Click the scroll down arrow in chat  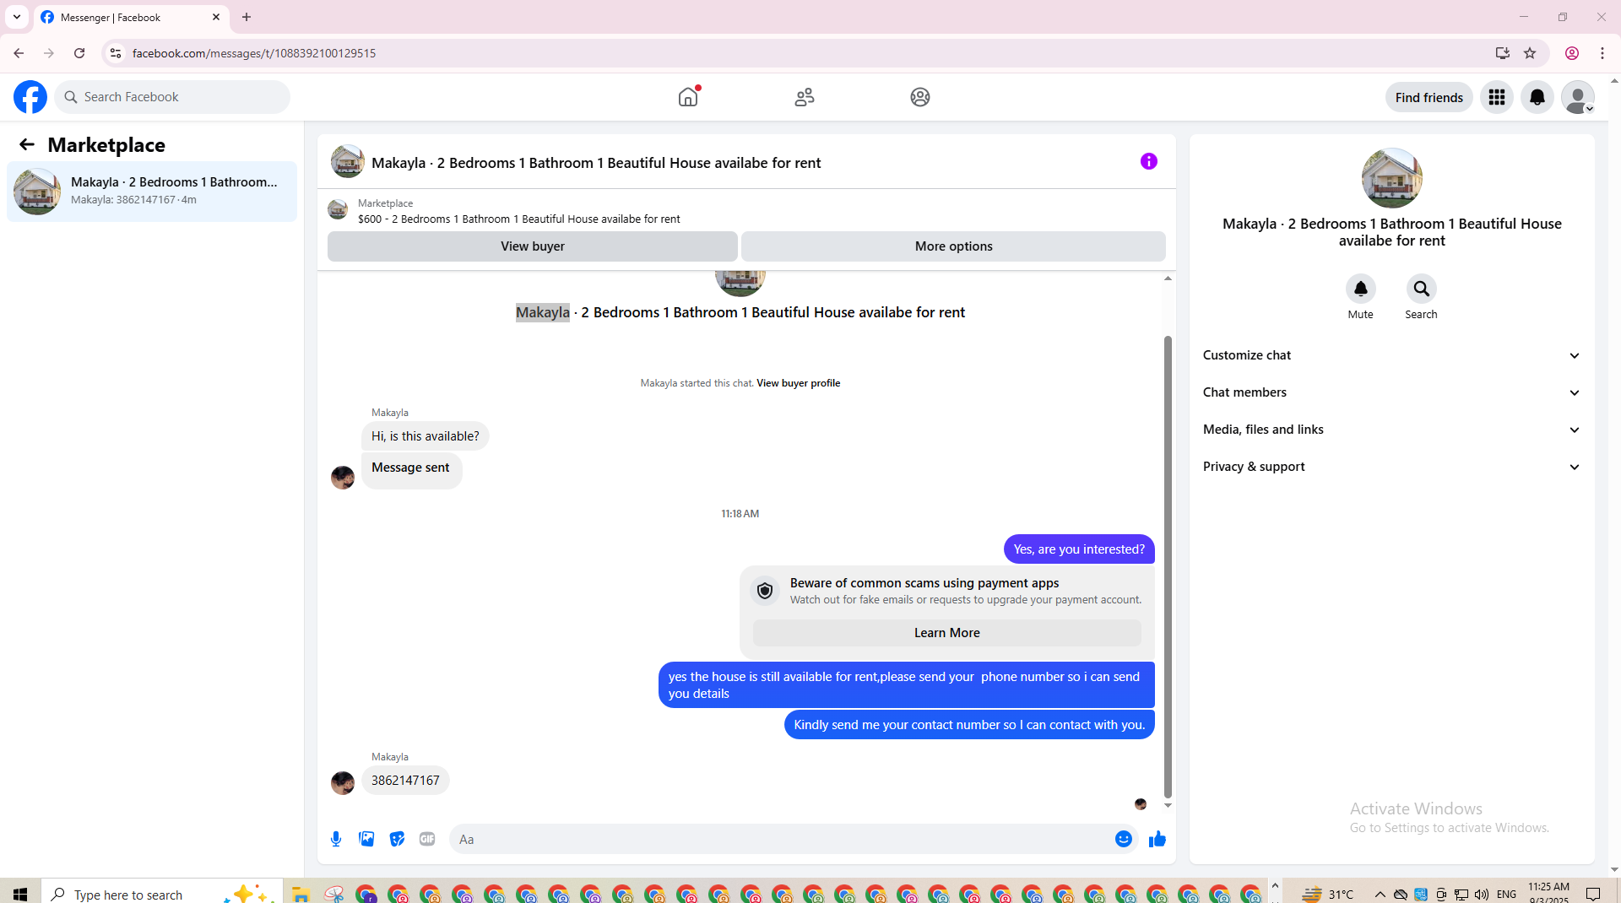[x=1168, y=805]
